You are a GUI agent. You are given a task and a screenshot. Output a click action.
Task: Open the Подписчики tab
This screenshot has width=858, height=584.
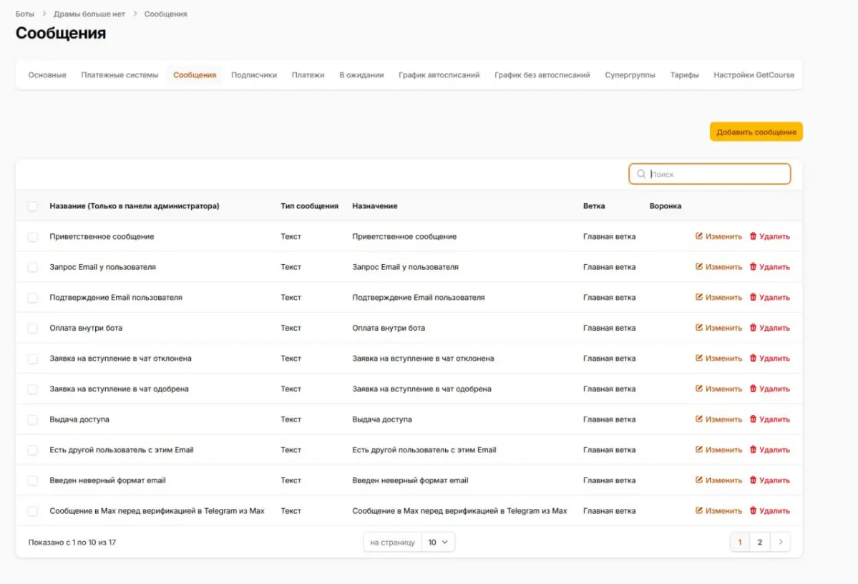(x=254, y=75)
